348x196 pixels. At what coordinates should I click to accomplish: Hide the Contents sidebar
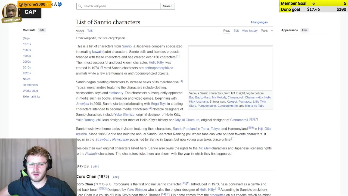pyautogui.click(x=42, y=30)
